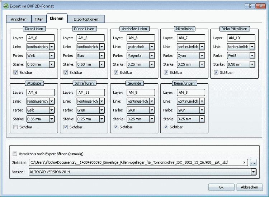Open Linie dropdown in Dünne Linien

pos(91,47)
